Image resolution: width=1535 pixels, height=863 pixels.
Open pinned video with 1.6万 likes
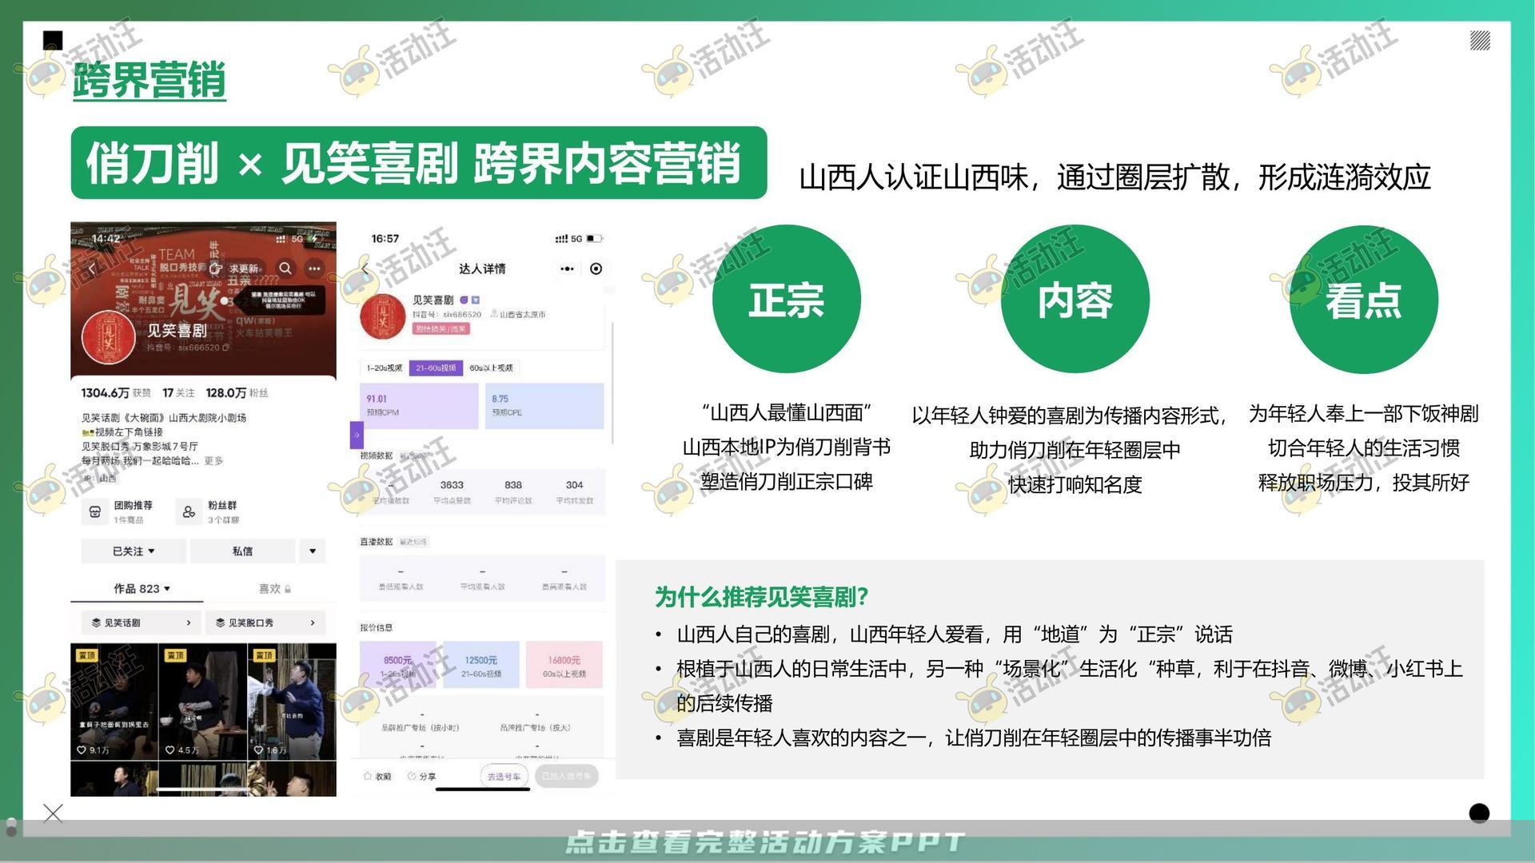click(292, 702)
